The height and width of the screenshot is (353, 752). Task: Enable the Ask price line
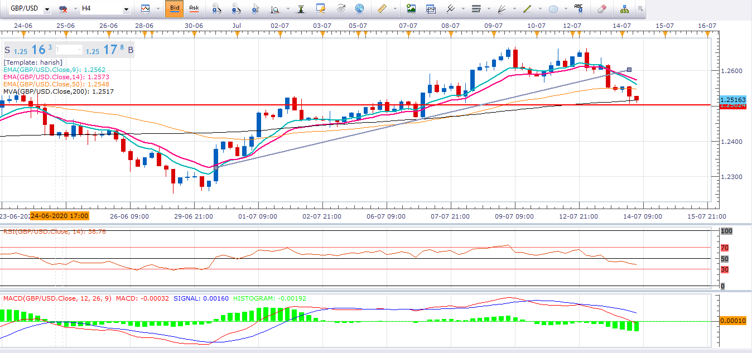pyautogui.click(x=195, y=8)
